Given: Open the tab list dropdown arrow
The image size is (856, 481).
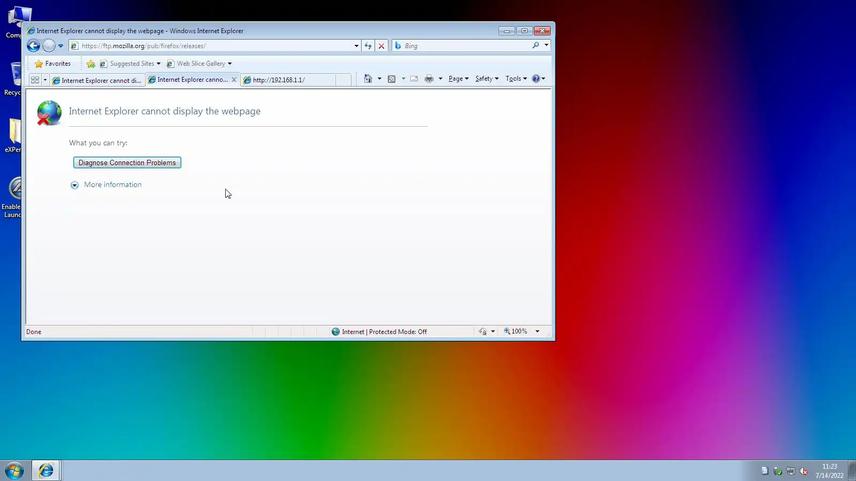Looking at the screenshot, I should 45,80.
